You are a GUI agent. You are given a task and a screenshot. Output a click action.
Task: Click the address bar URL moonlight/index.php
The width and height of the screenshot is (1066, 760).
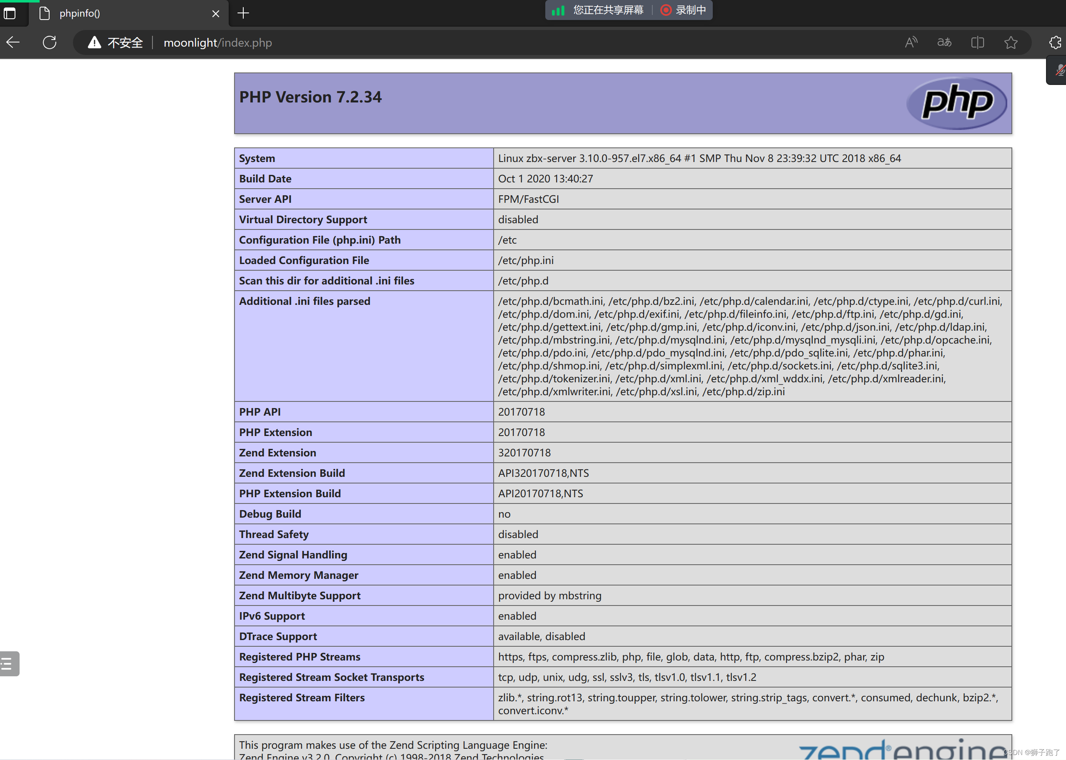tap(218, 42)
